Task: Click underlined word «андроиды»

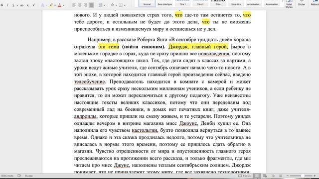Action: click(x=85, y=116)
